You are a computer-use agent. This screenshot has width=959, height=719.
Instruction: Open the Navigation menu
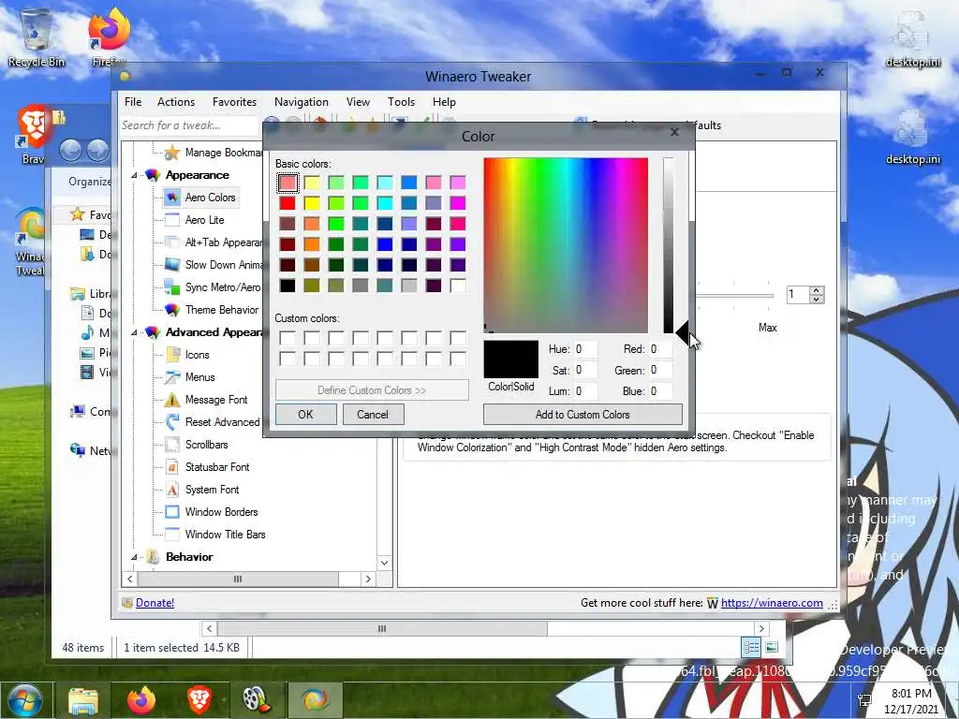tap(301, 102)
